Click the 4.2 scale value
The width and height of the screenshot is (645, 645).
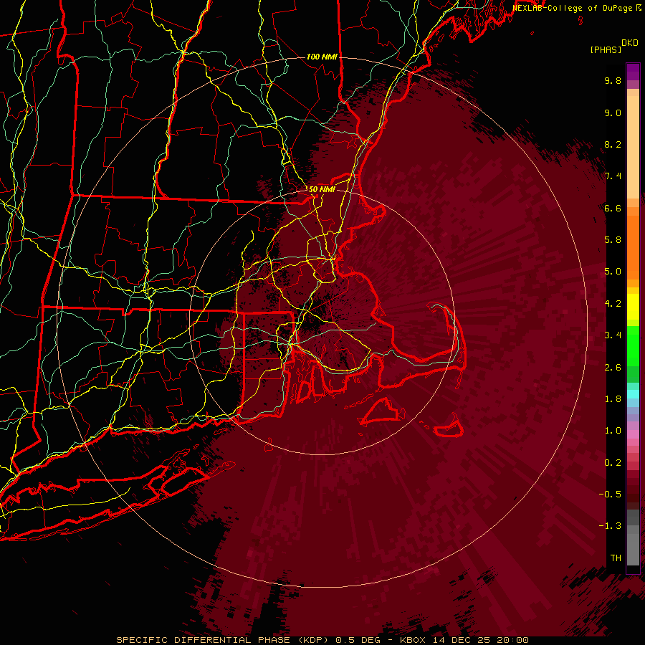613,304
